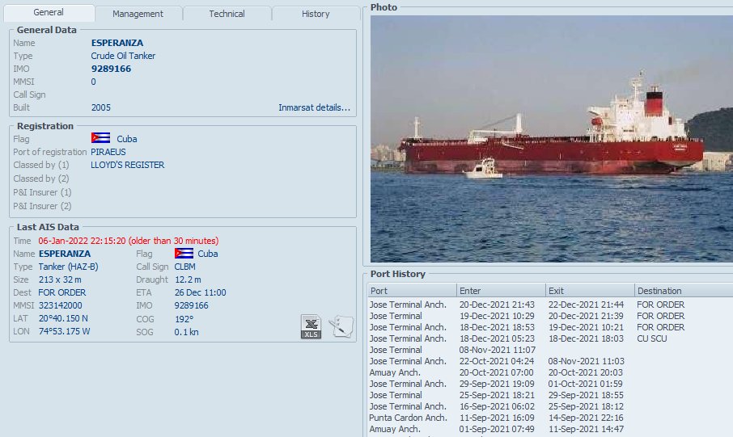733x437 pixels.
Task: Select AIS IMO value 9289166
Action: click(x=192, y=305)
